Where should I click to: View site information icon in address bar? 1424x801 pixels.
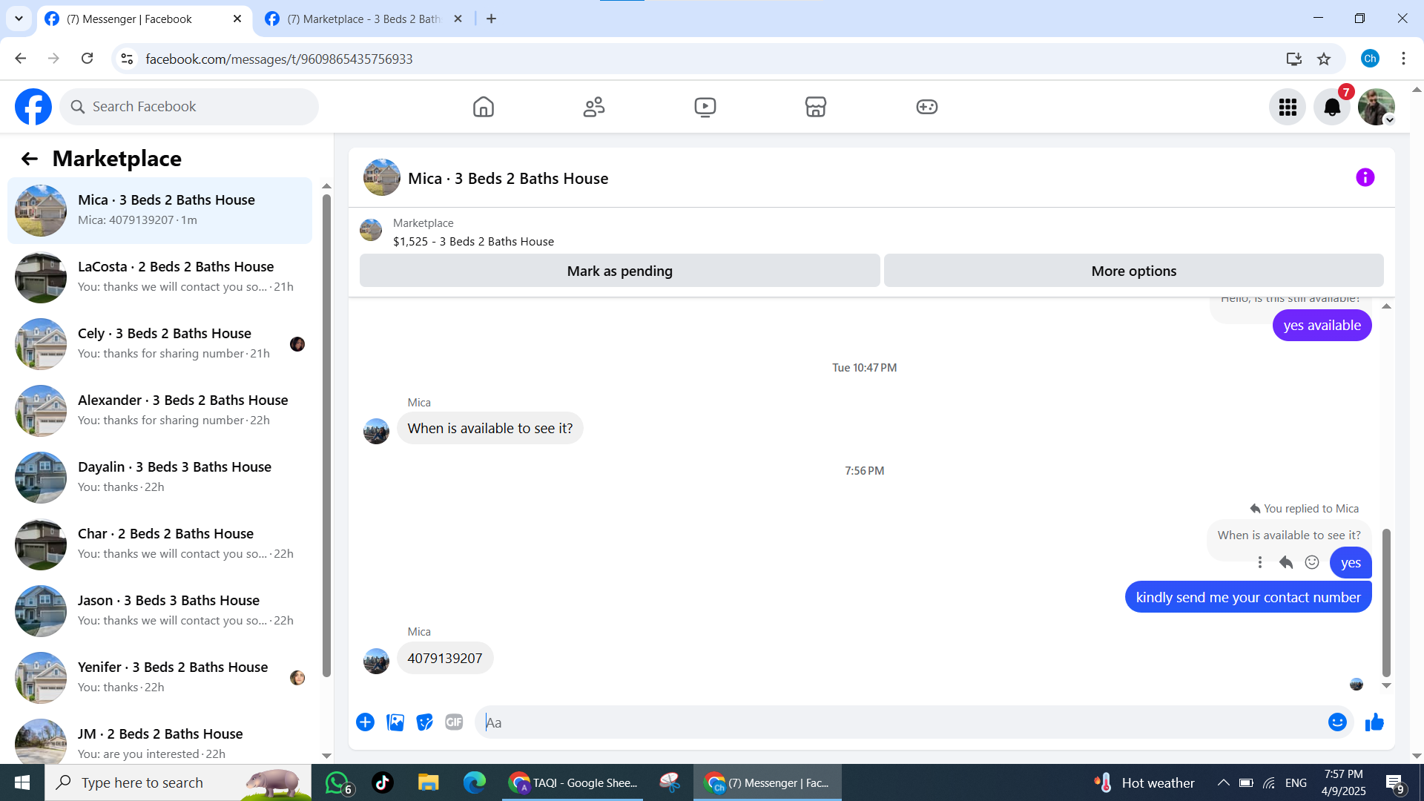pyautogui.click(x=128, y=59)
